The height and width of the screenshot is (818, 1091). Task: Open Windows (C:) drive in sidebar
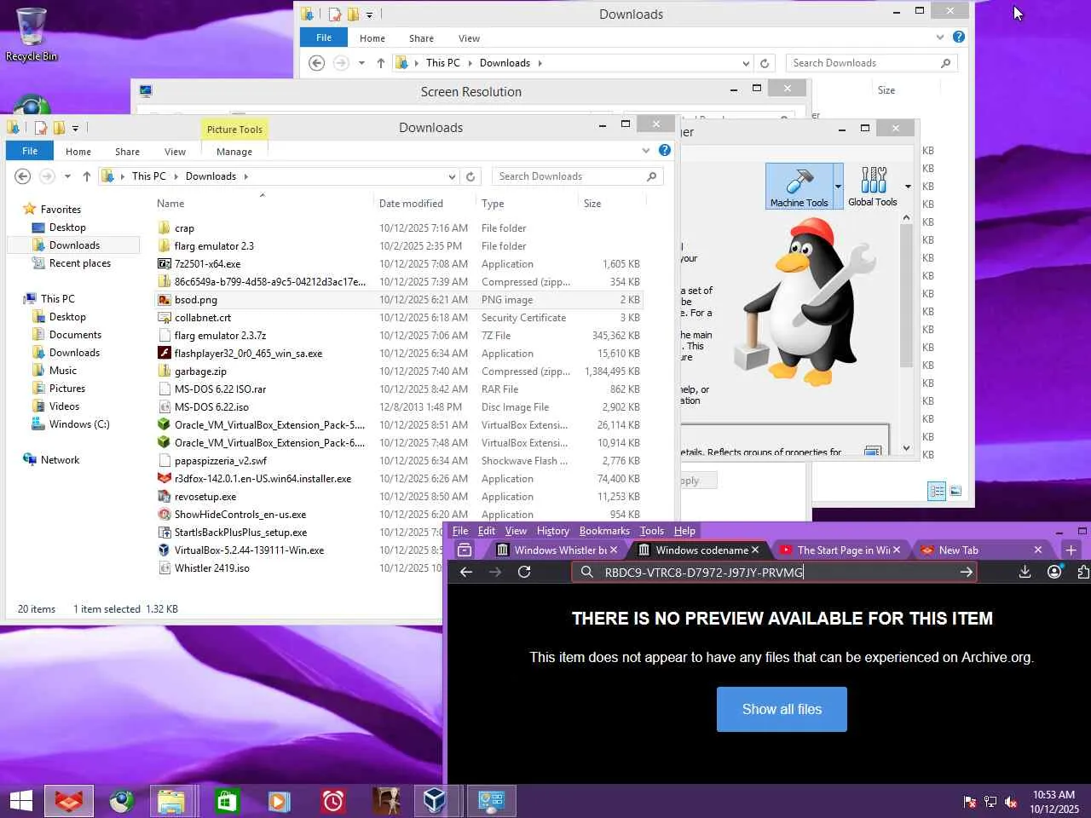point(79,424)
